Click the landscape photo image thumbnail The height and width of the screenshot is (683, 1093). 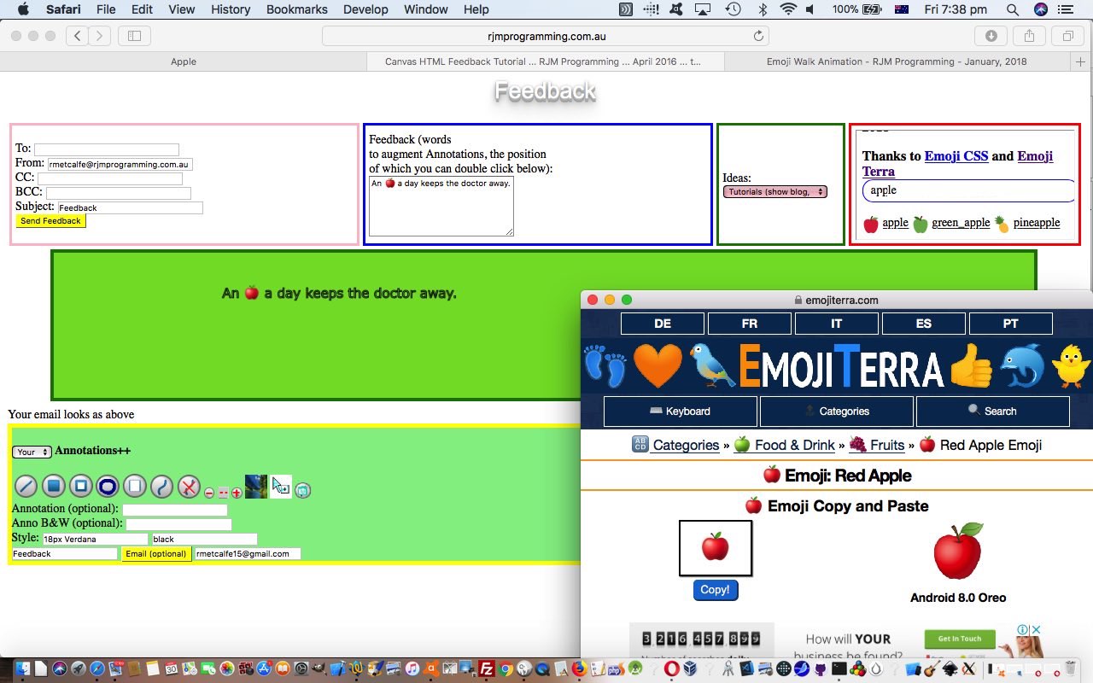256,487
